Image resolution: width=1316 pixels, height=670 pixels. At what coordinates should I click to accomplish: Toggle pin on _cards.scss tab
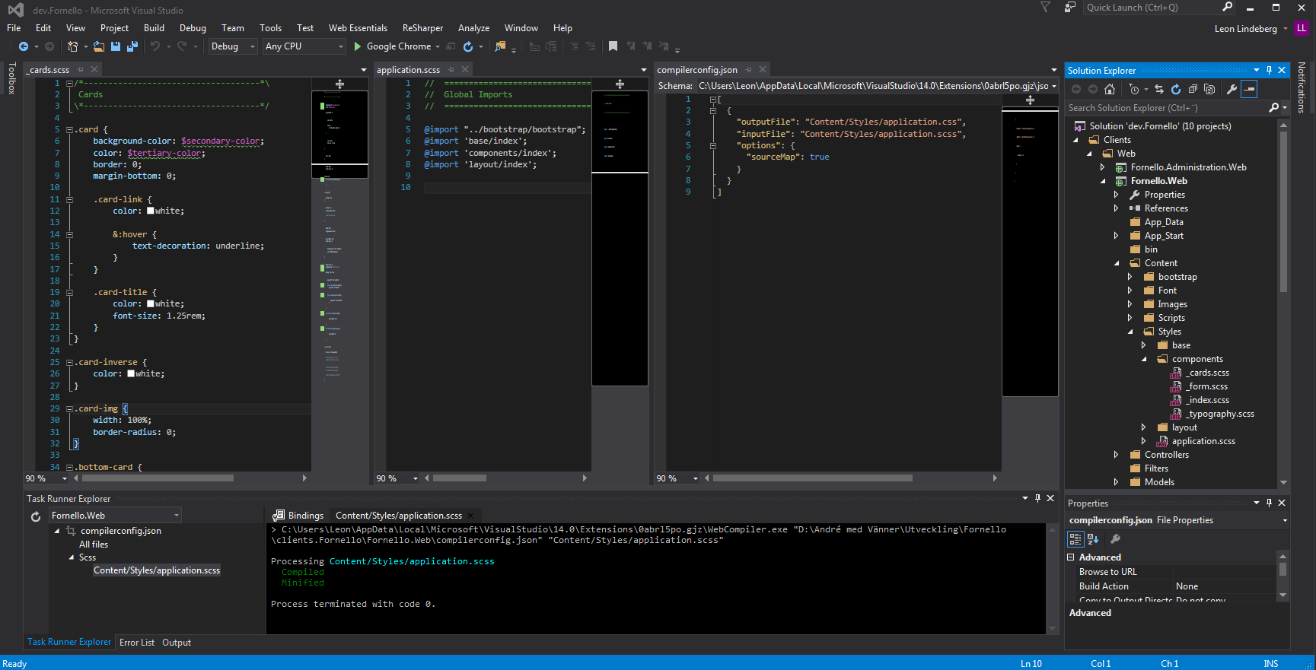coord(81,70)
